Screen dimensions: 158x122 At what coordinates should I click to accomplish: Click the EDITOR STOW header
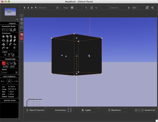[9, 101]
